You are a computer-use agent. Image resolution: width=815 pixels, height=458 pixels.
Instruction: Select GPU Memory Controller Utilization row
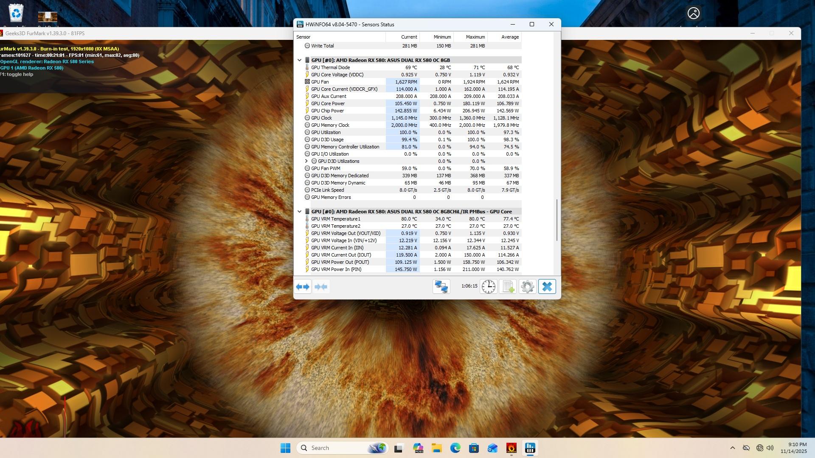(408, 147)
